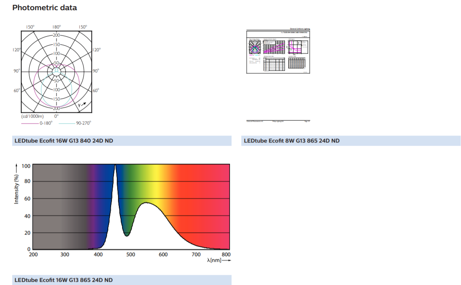
Task: Select the "LEDtube Ecofit 16W G13 840 24D ND" caption
Action: coord(64,141)
